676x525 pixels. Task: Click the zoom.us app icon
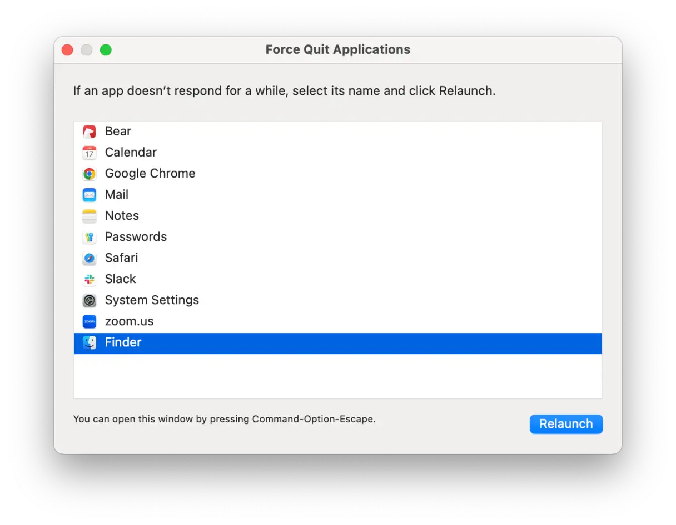point(90,321)
